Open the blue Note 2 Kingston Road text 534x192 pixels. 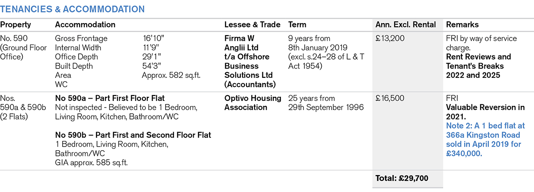click(x=484, y=135)
